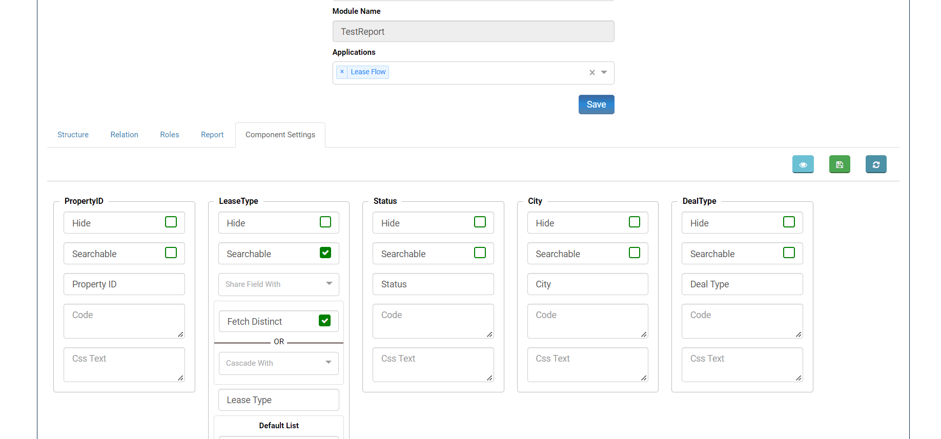
Task: Click the Code box under Status
Action: tap(433, 321)
